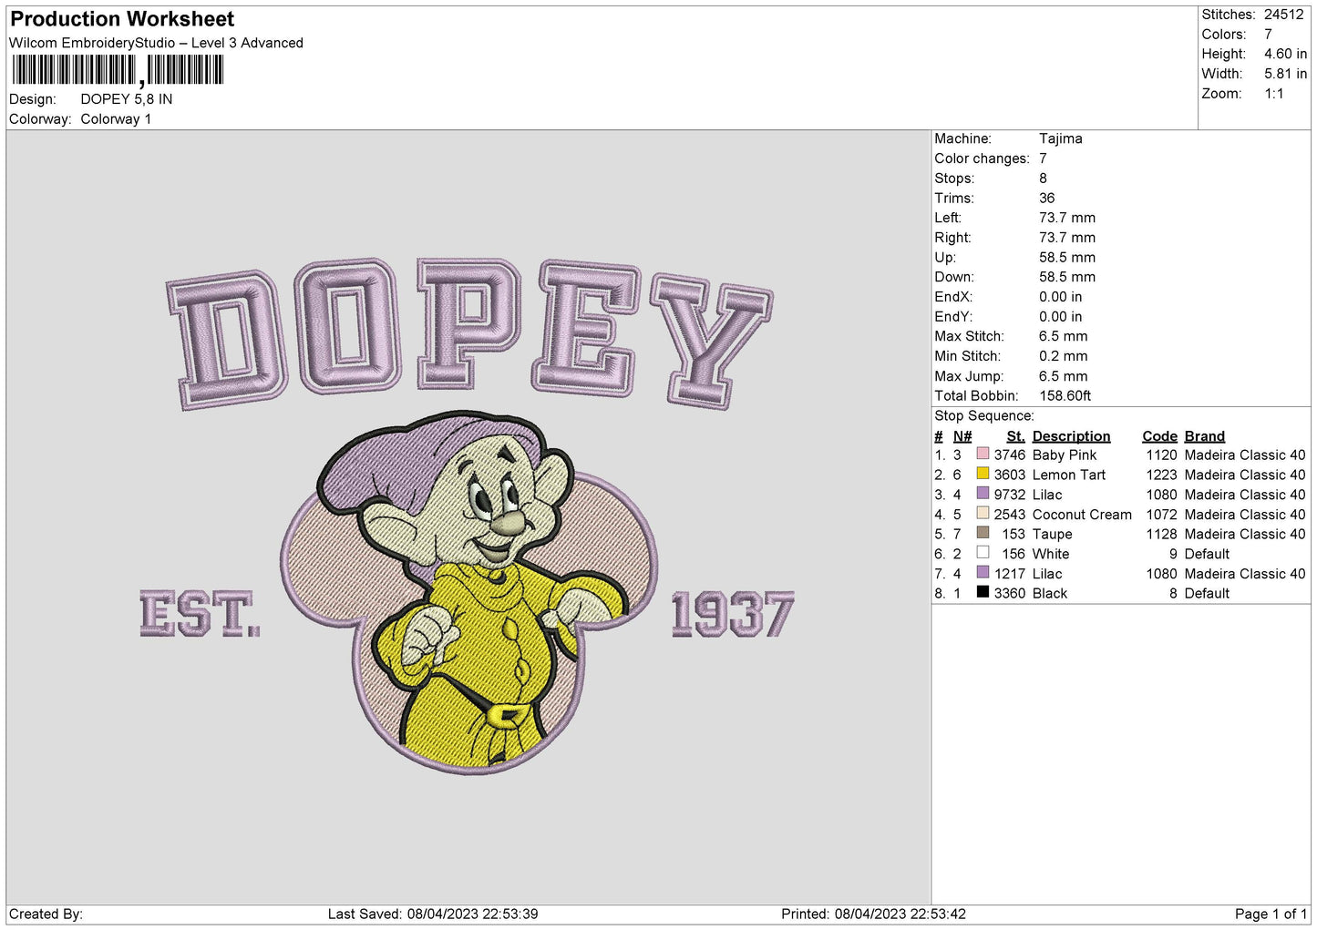Image resolution: width=1317 pixels, height=930 pixels.
Task: Click the underlined Description column header
Action: (1071, 436)
